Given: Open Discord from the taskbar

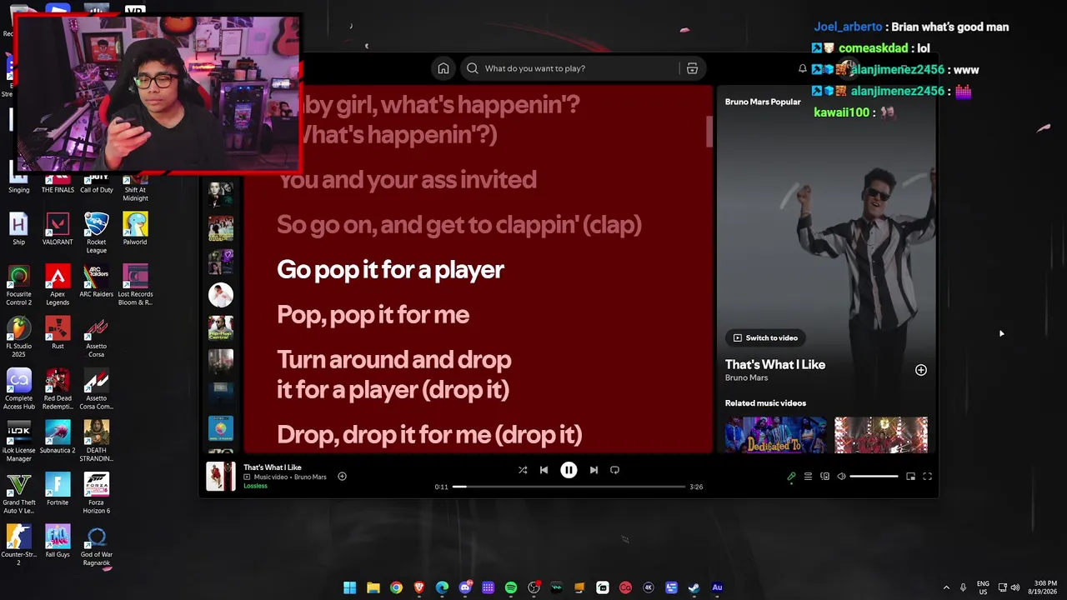Looking at the screenshot, I should tap(465, 587).
